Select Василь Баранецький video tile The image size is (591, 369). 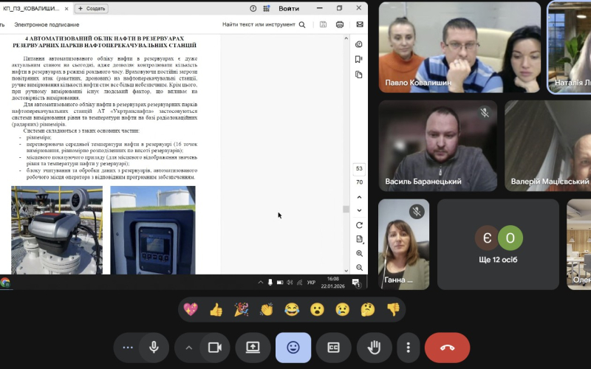coord(438,145)
